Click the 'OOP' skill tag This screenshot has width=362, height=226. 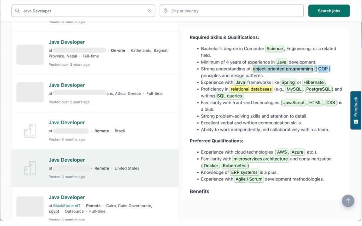tap(323, 69)
